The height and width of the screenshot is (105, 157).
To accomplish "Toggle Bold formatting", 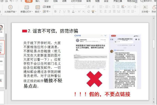I will (55, 11).
